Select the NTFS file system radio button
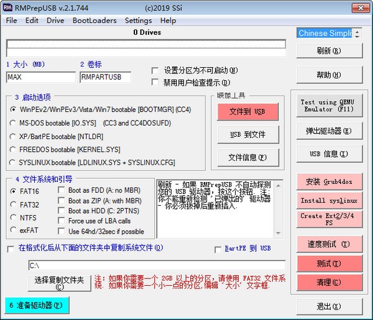Image resolution: width=373 pixels, height=320 pixels. (14, 217)
